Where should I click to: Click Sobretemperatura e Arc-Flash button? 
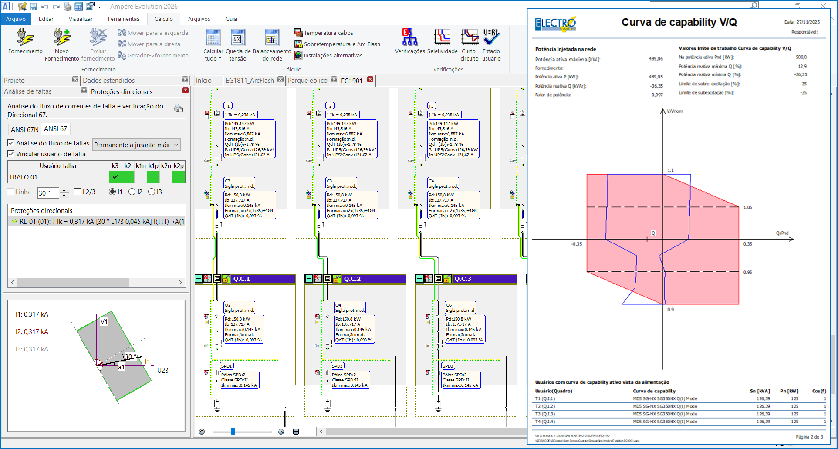[298, 44]
